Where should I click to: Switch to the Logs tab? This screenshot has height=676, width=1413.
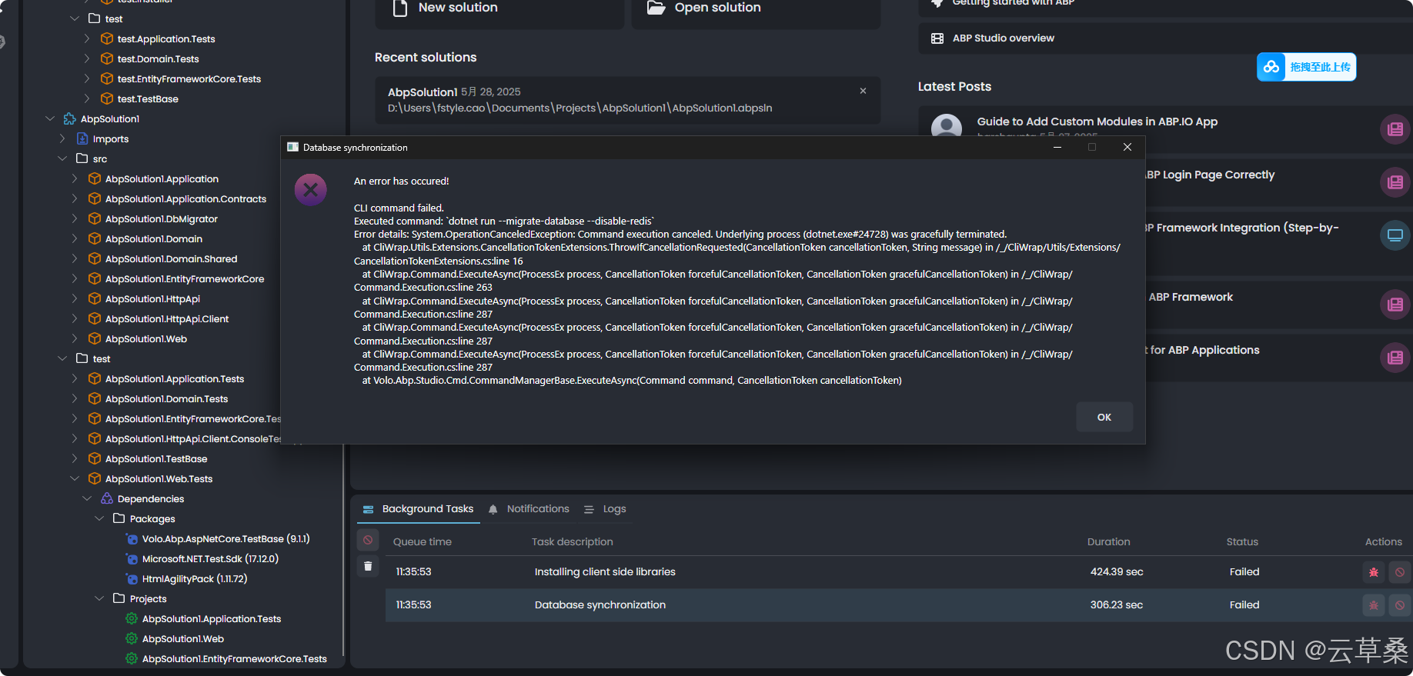pyautogui.click(x=605, y=509)
